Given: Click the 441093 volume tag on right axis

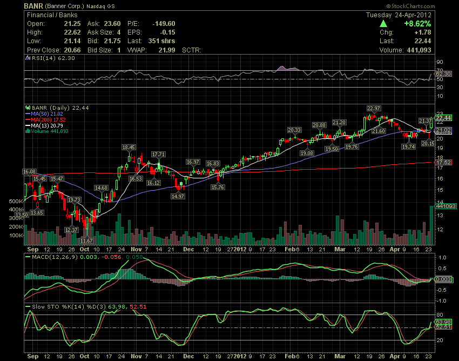Looking at the screenshot, I should 446,206.
